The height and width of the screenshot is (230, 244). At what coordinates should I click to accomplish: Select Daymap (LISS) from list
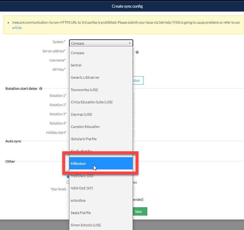pyautogui.click(x=101, y=114)
